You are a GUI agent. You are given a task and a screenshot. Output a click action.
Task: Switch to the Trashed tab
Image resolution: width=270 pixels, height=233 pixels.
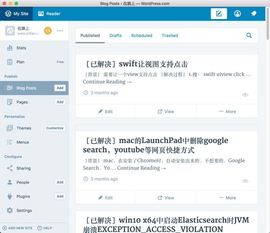(x=170, y=36)
